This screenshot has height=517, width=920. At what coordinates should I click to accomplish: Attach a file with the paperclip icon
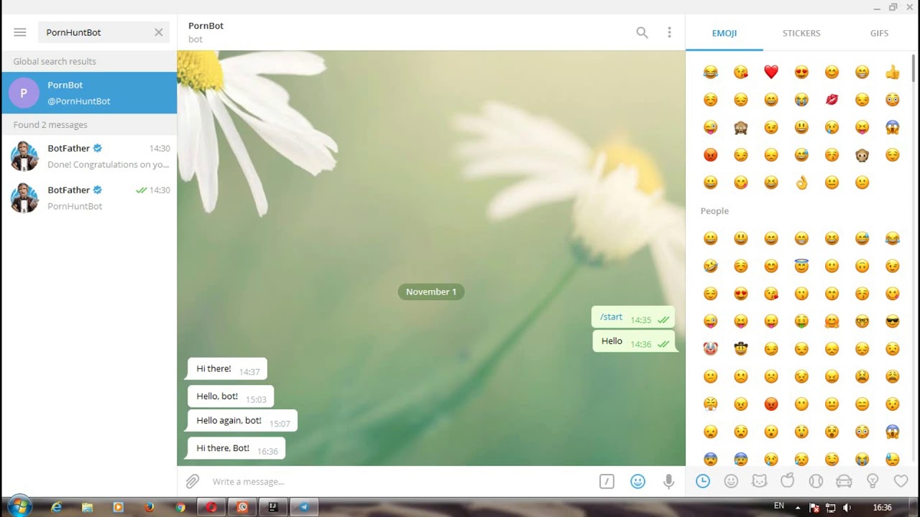point(193,482)
